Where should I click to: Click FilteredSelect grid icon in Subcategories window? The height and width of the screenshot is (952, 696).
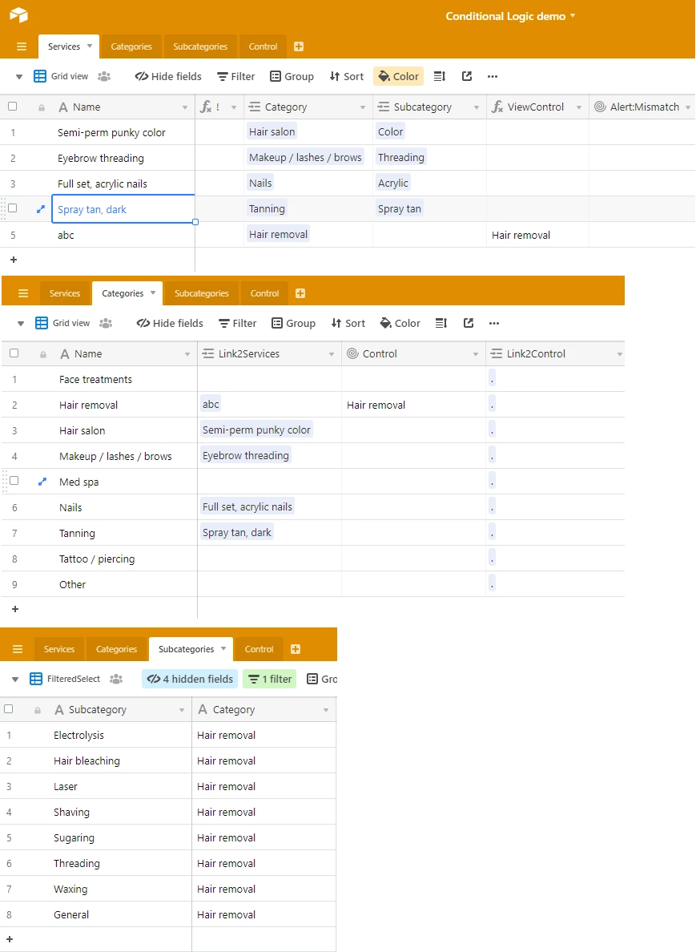point(36,679)
